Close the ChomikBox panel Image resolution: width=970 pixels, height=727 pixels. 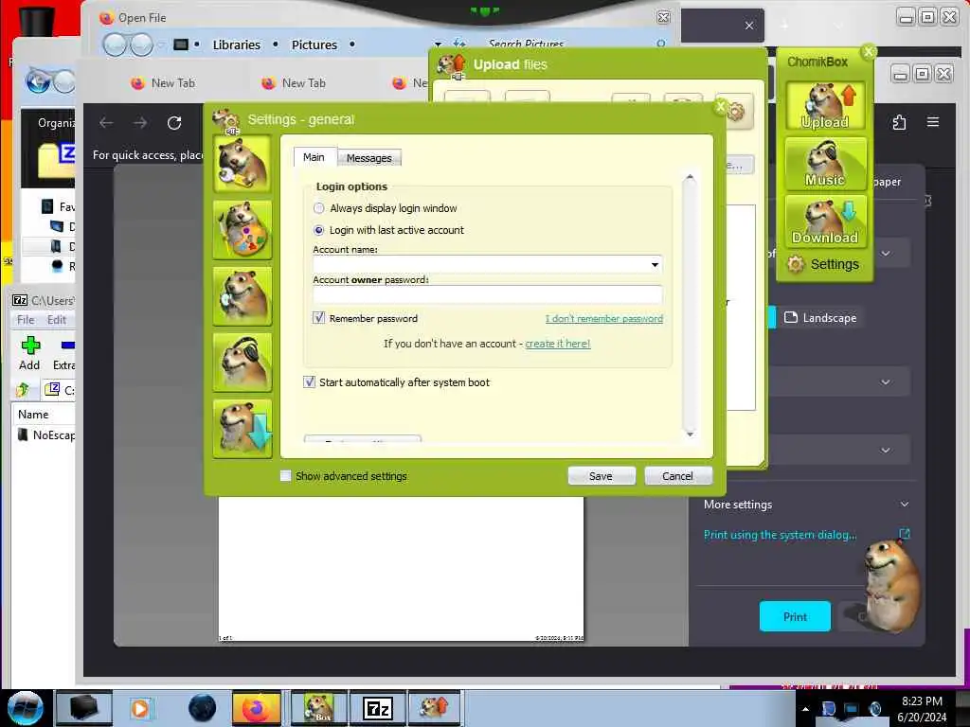tap(869, 52)
